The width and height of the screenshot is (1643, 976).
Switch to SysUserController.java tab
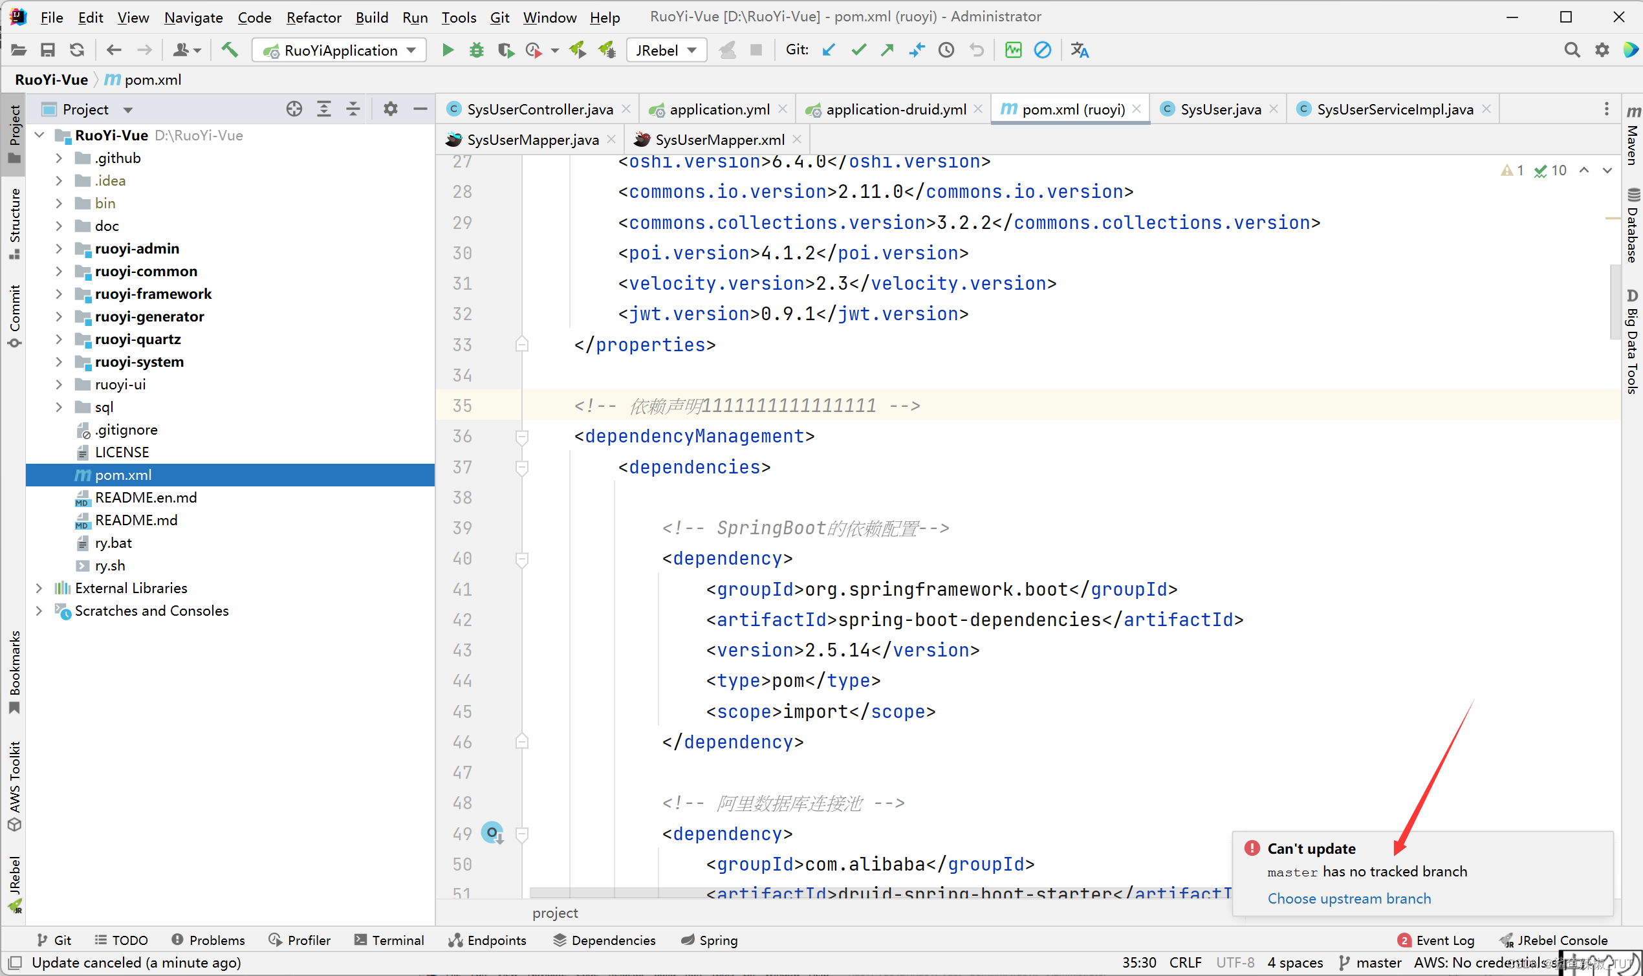(x=539, y=109)
